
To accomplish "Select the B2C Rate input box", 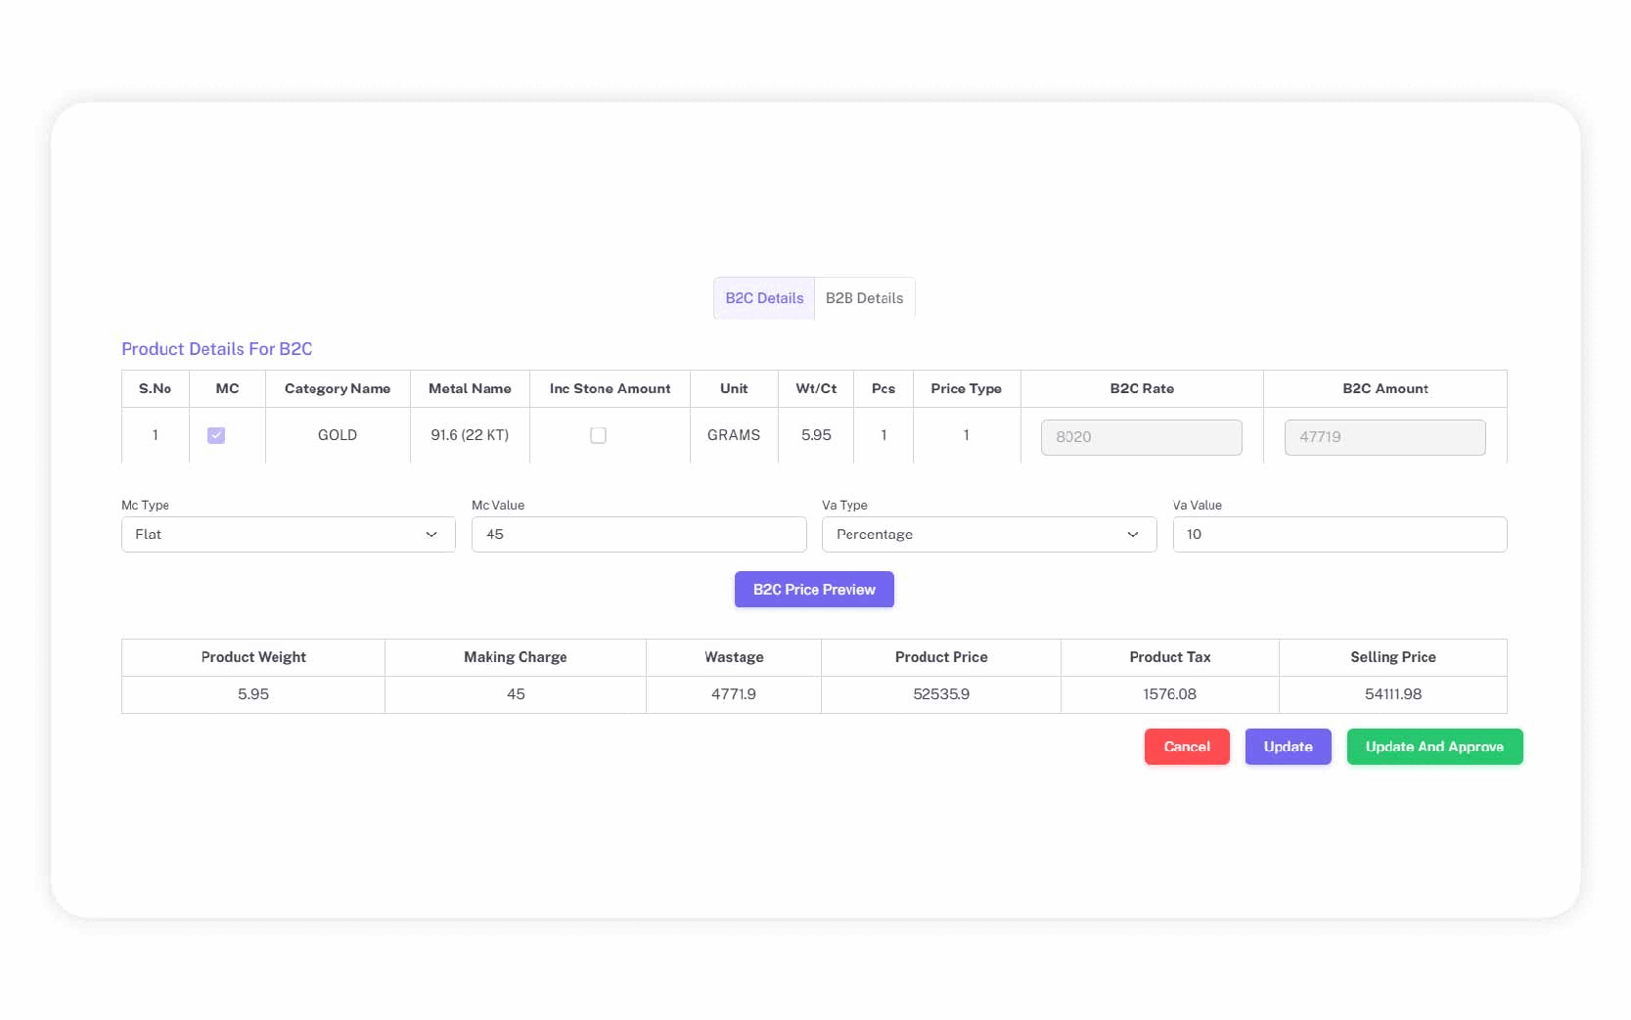I will point(1141,437).
